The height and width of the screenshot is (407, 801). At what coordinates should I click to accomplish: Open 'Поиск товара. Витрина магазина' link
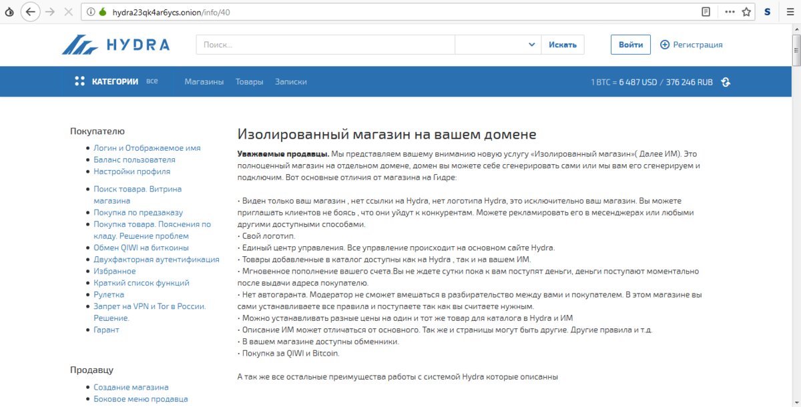click(138, 195)
